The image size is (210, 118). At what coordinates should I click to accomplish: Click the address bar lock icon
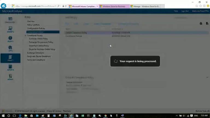click(63, 6)
